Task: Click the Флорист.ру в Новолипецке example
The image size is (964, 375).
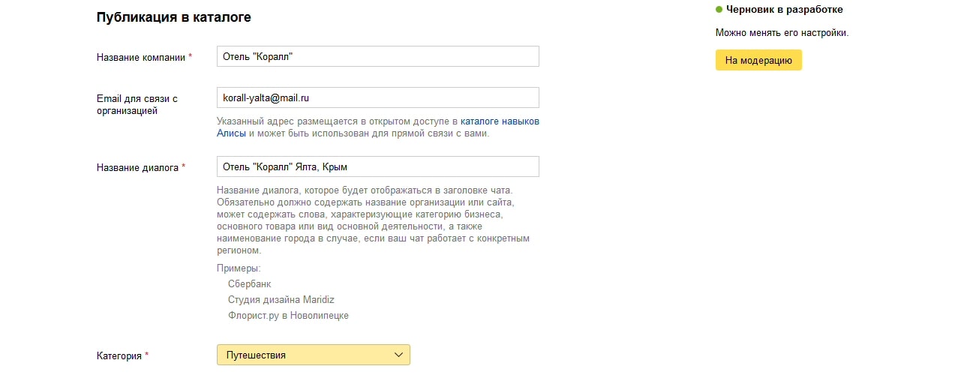Action: click(x=288, y=316)
